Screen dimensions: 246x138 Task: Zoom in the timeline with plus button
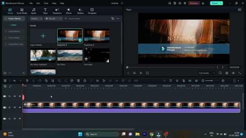pyautogui.click(x=223, y=81)
